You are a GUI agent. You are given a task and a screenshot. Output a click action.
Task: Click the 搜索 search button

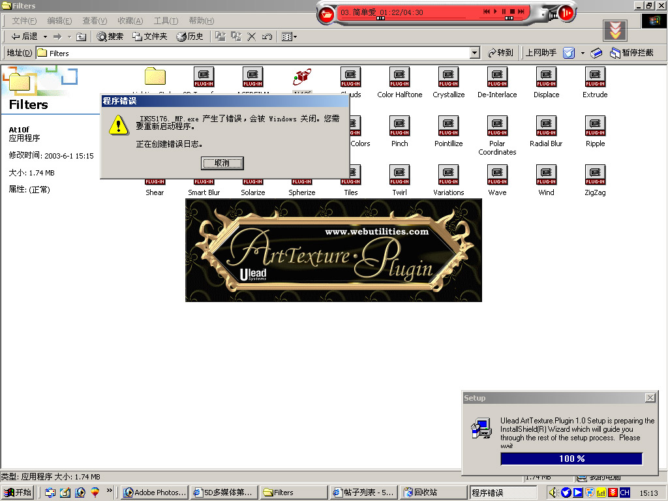click(x=110, y=37)
